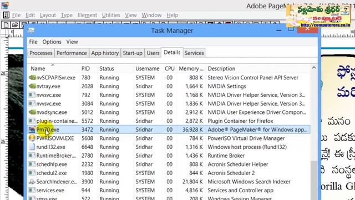Open PageMaker's Type menu
The image size is (355, 200).
[x=67, y=15]
